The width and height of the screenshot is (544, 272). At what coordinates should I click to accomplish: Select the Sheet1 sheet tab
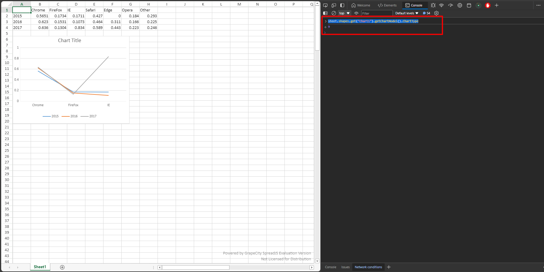40,267
